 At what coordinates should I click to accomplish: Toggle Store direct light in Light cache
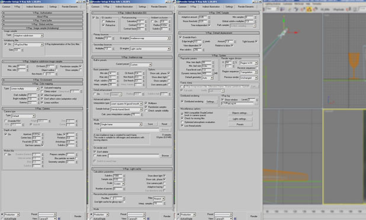(164, 176)
